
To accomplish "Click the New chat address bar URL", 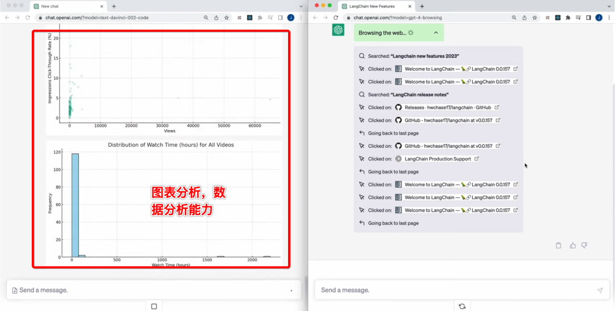I will (x=97, y=18).
